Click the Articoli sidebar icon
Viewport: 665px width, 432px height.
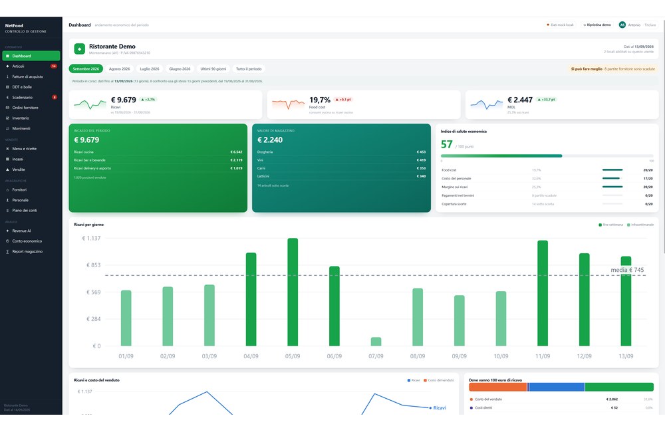(7, 66)
